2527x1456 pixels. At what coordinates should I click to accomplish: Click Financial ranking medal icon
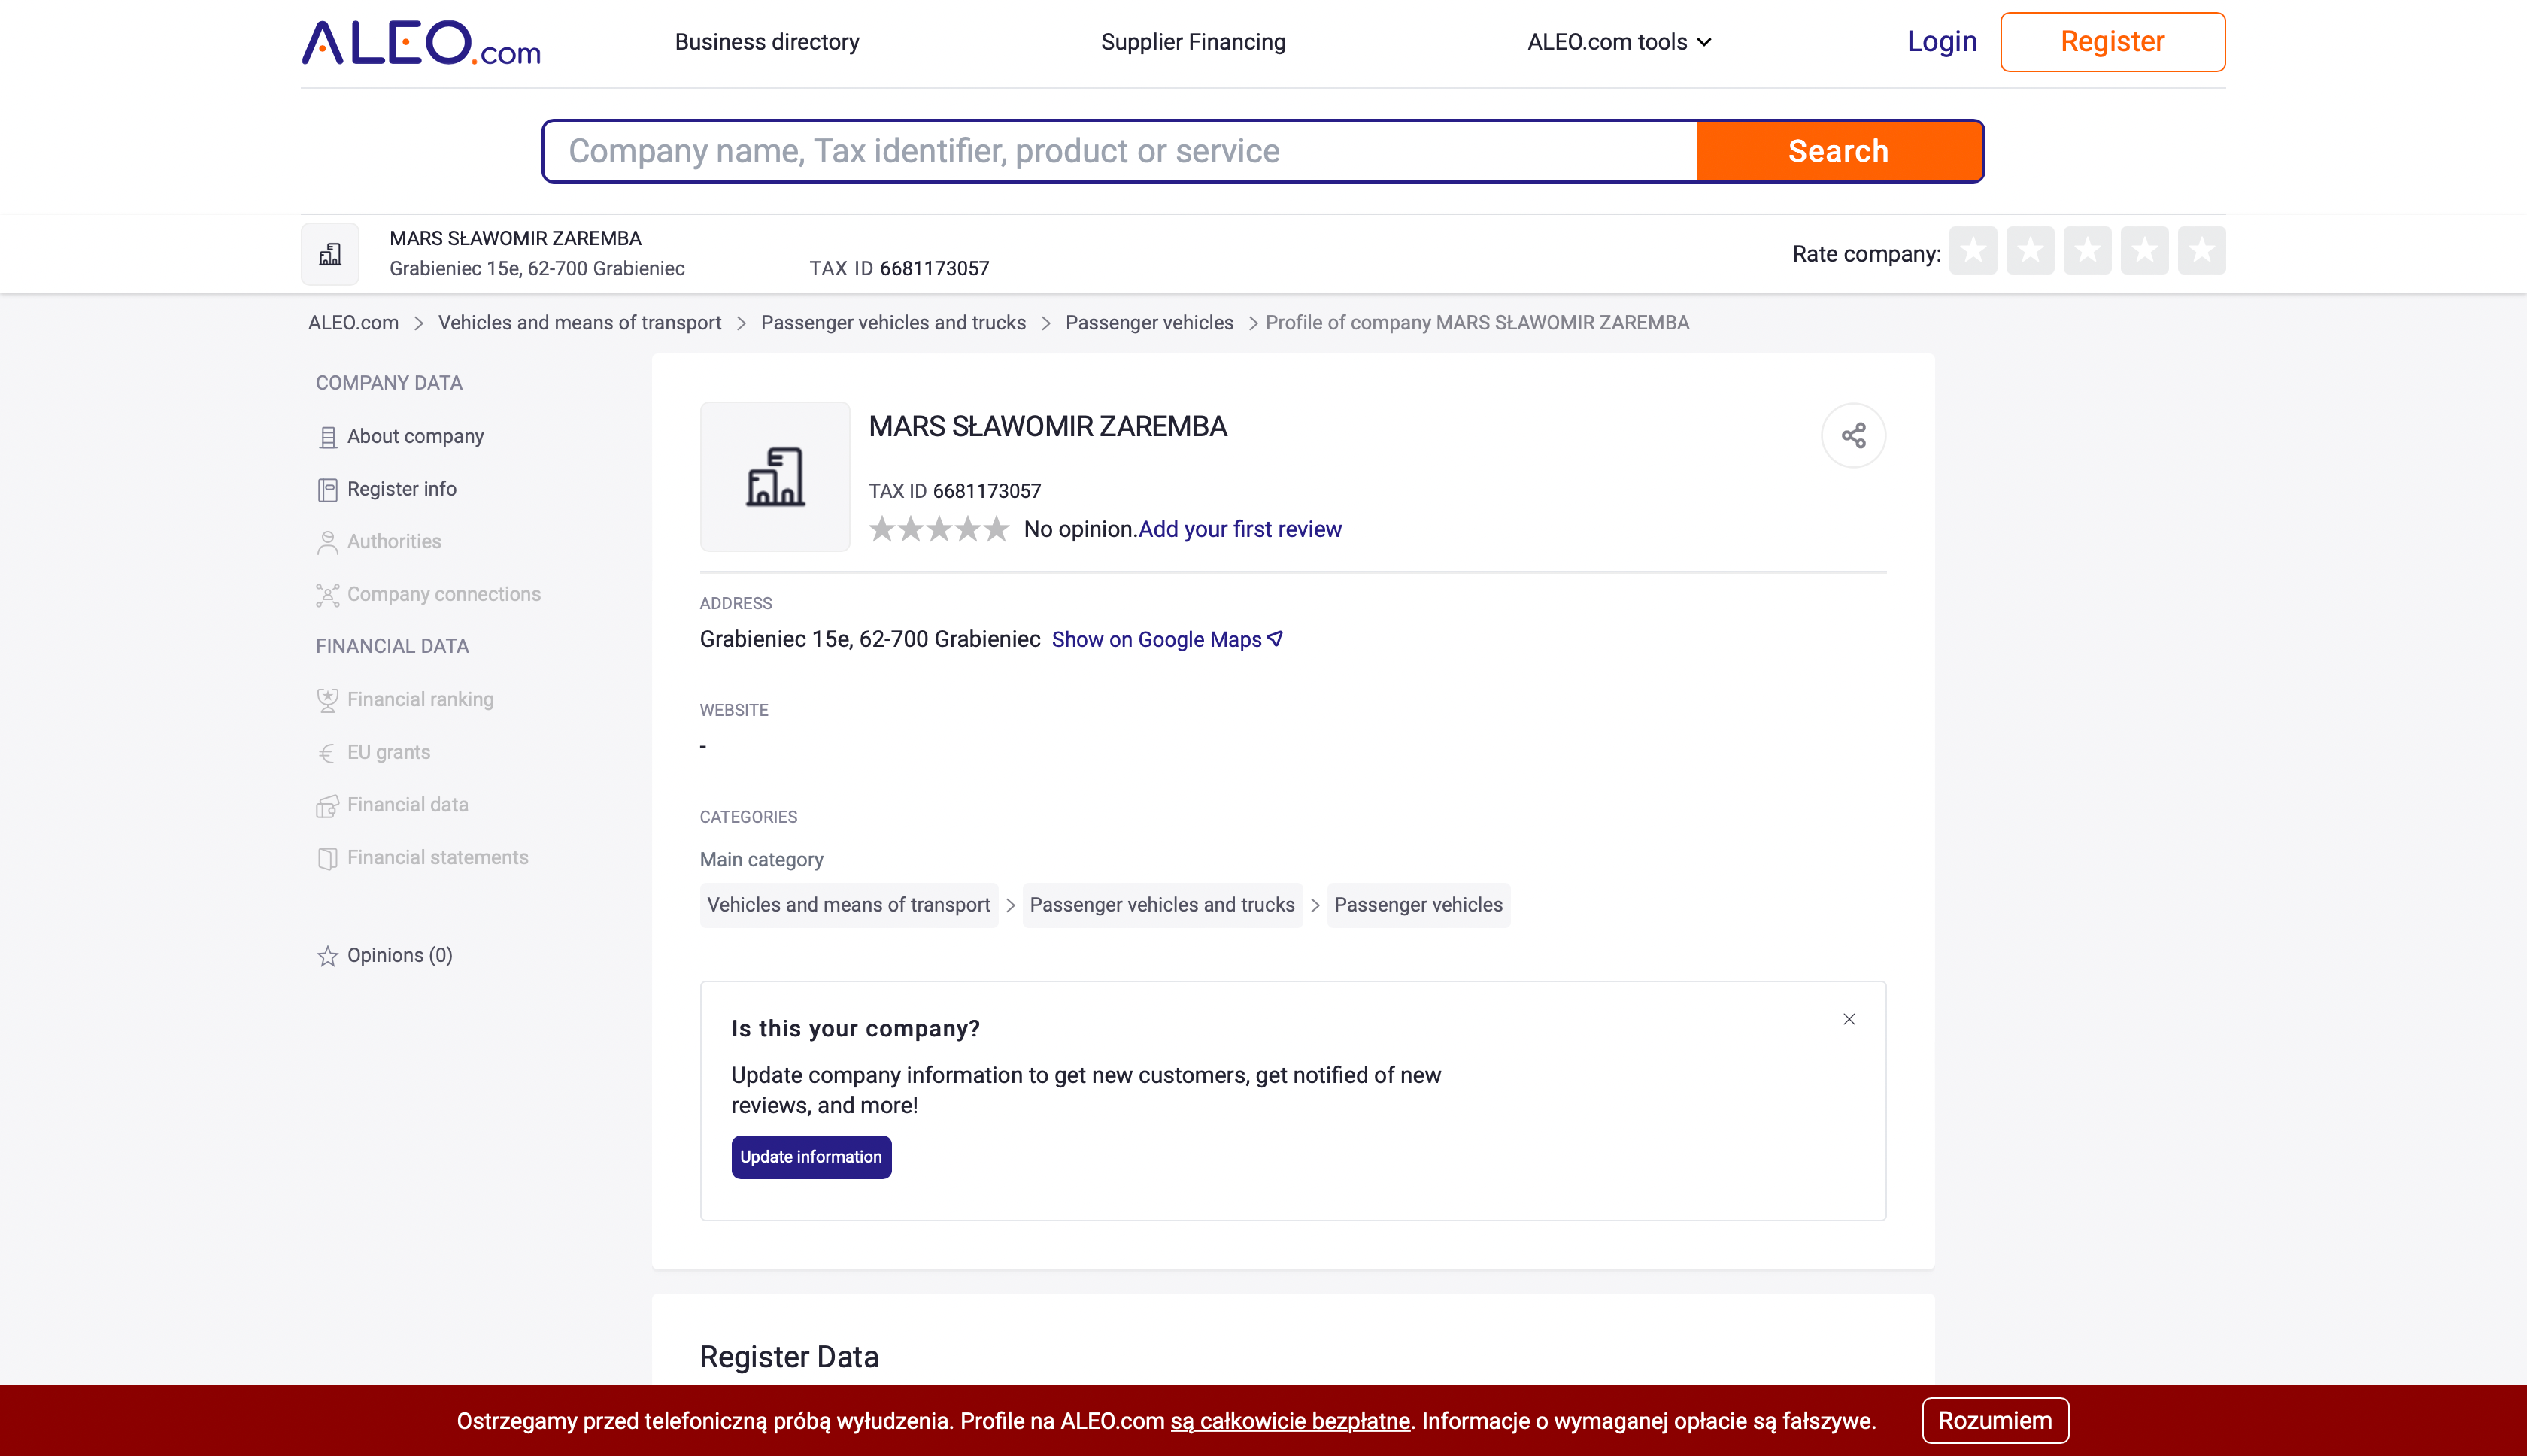(327, 701)
